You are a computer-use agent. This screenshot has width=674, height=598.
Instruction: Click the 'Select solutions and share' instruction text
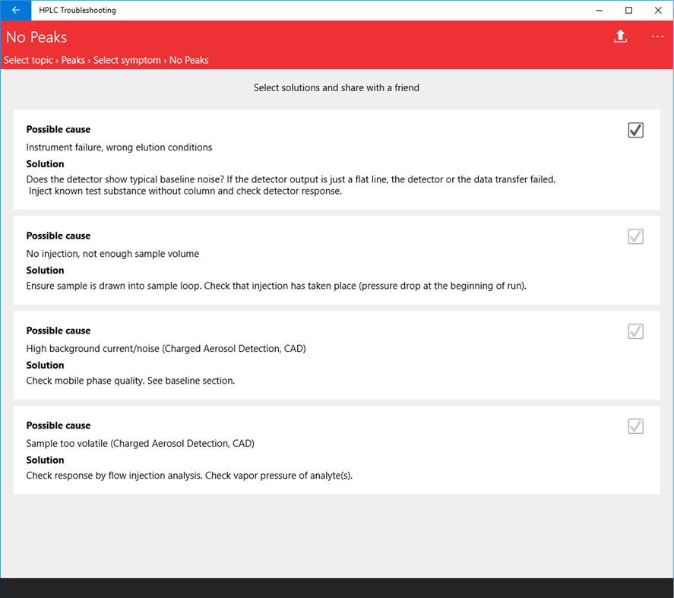coord(337,88)
